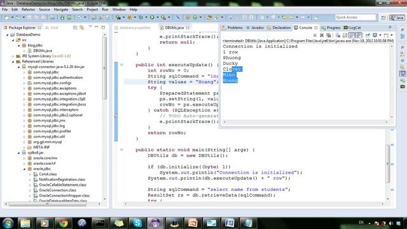Click the Package Explorer horizontal scrollbar
Viewport: 407px width, 229px height.
pyautogui.click(x=48, y=204)
